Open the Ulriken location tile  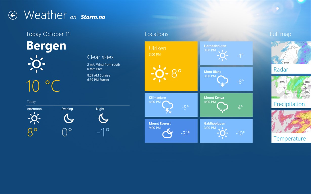point(171,66)
